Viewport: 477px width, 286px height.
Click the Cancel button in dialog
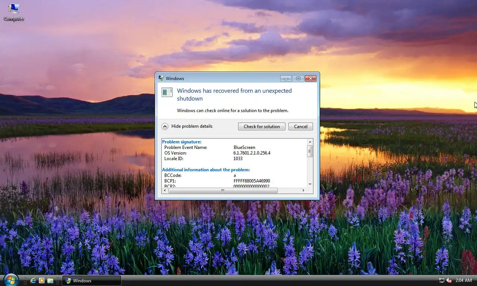tap(301, 127)
